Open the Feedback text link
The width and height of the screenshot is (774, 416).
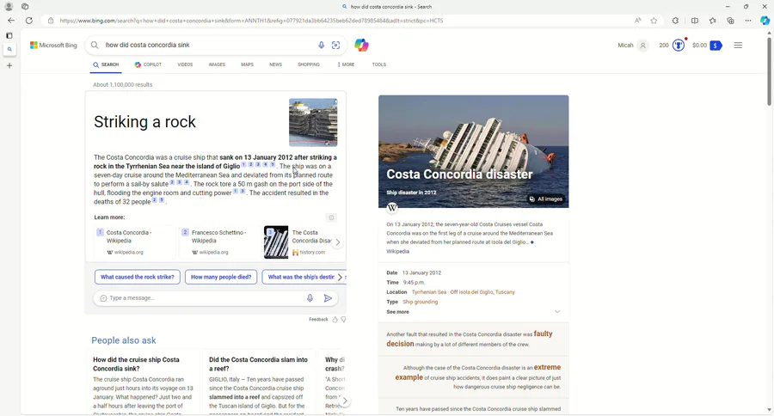coord(318,319)
